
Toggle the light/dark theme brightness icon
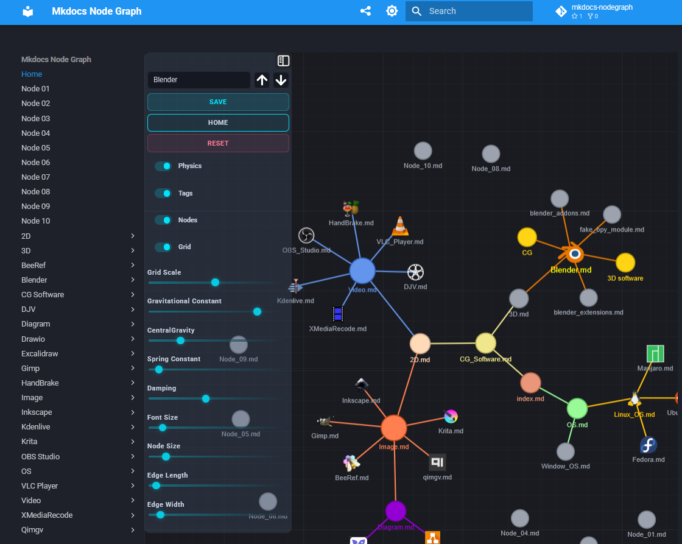[392, 11]
